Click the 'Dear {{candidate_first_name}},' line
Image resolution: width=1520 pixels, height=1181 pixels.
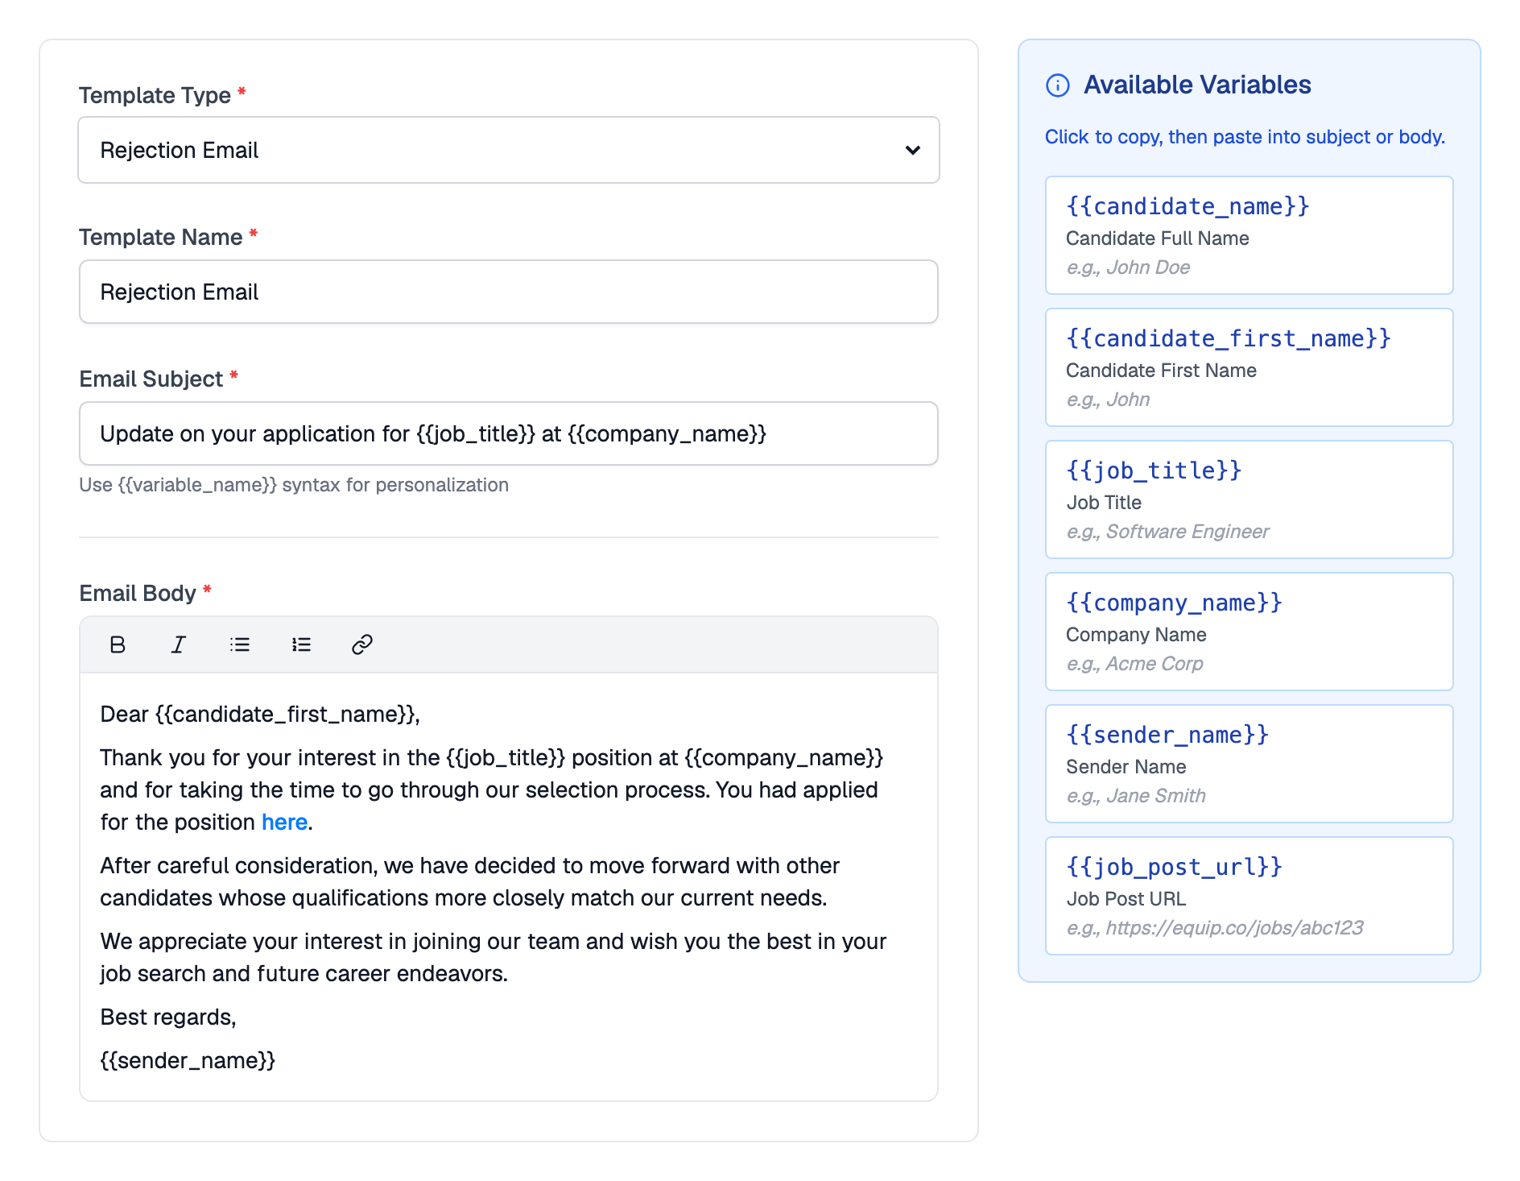(x=260, y=715)
